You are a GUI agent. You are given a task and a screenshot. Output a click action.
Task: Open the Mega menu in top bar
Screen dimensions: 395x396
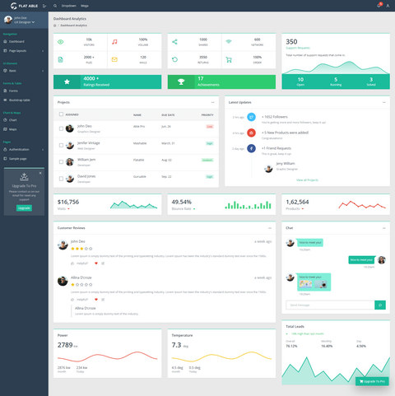point(85,6)
